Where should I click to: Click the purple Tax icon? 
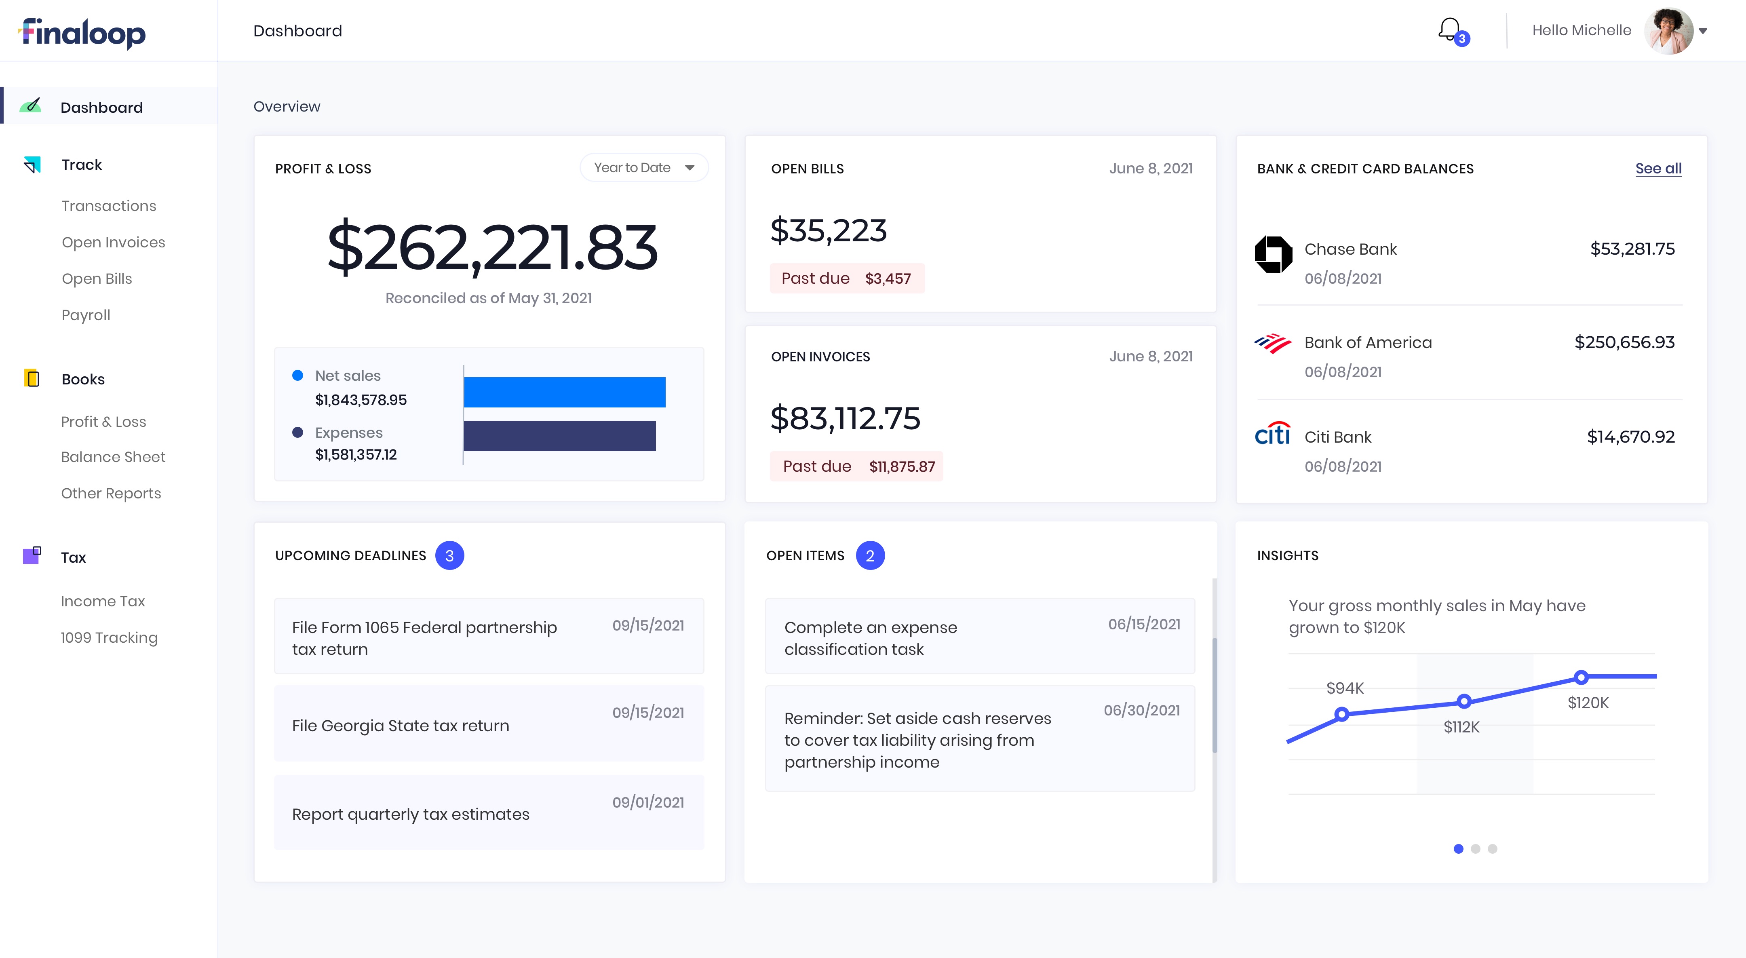(32, 555)
